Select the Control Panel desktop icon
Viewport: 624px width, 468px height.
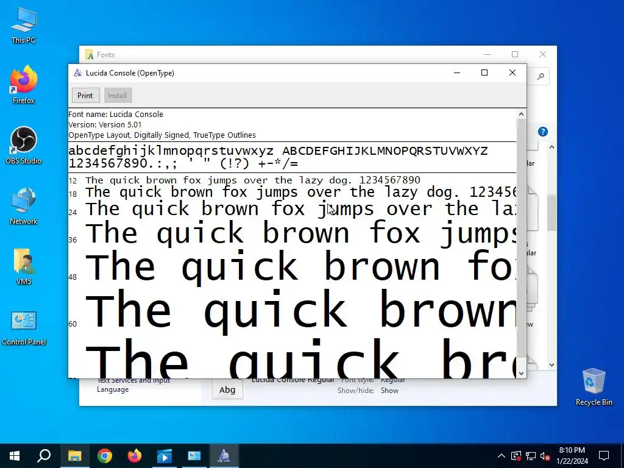coord(24,328)
